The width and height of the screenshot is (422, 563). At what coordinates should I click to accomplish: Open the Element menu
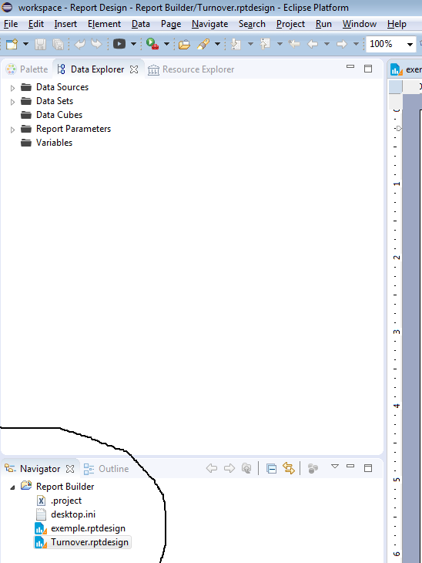tap(104, 24)
